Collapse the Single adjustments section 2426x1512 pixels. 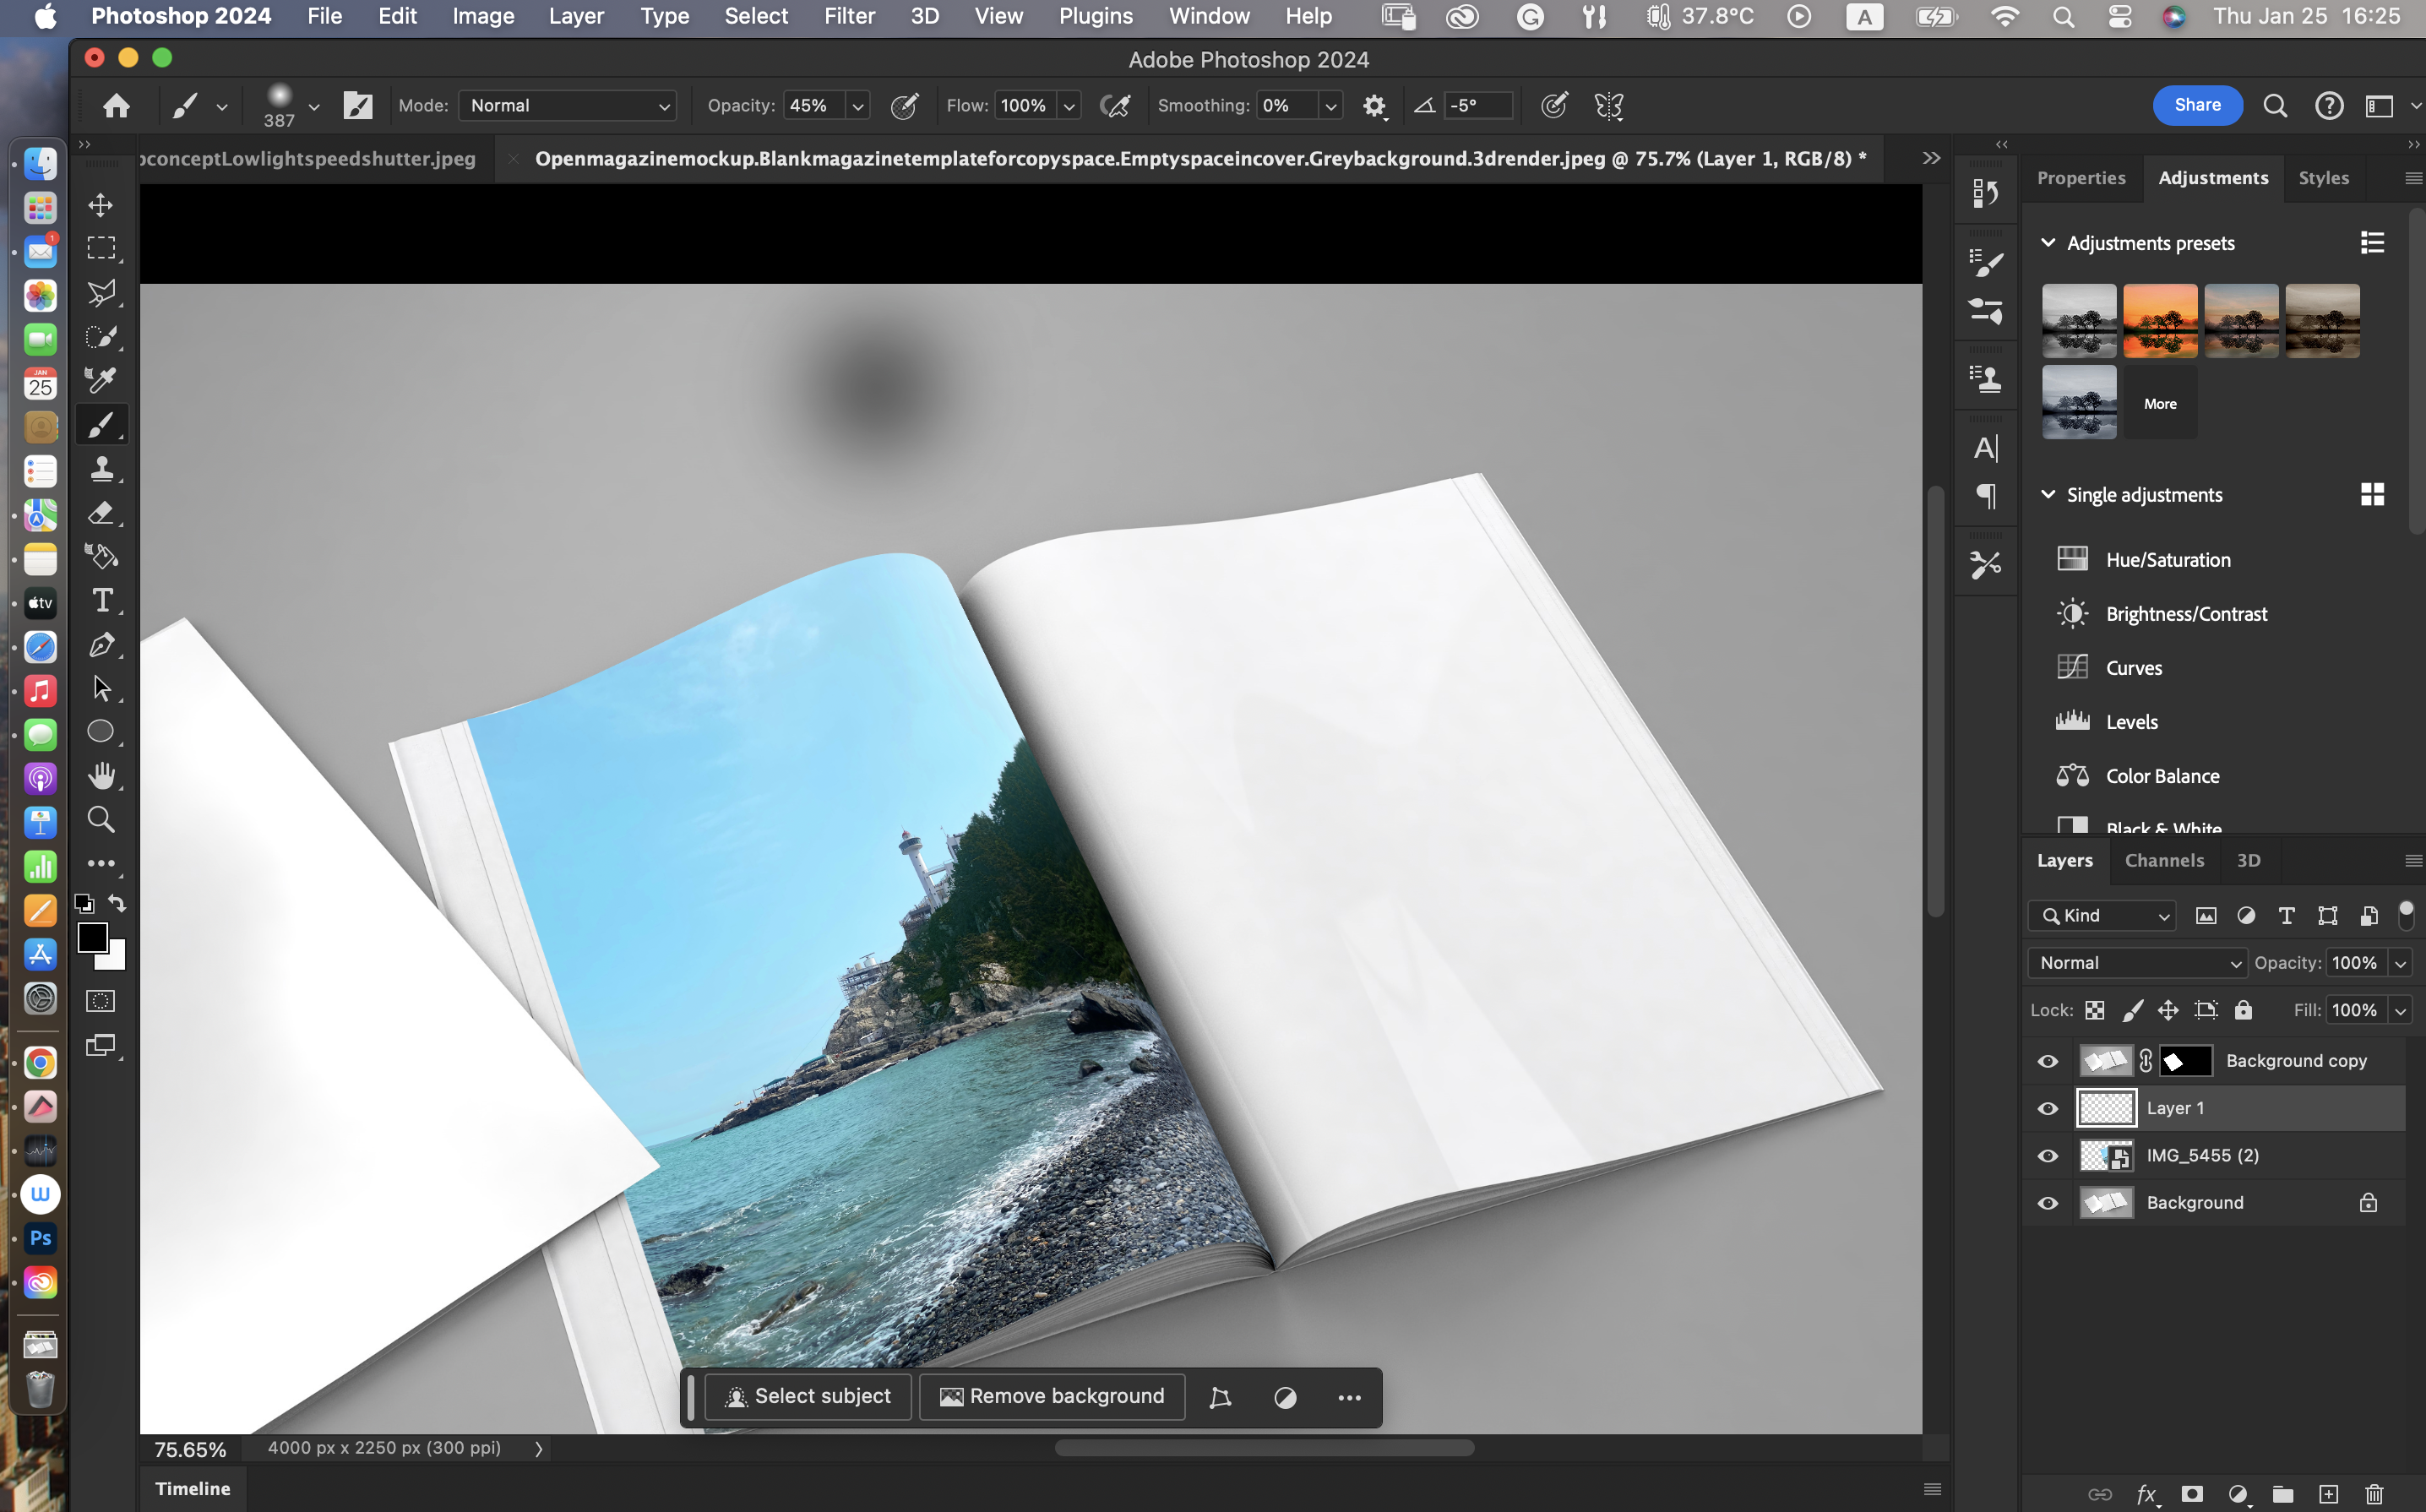[x=2048, y=495]
